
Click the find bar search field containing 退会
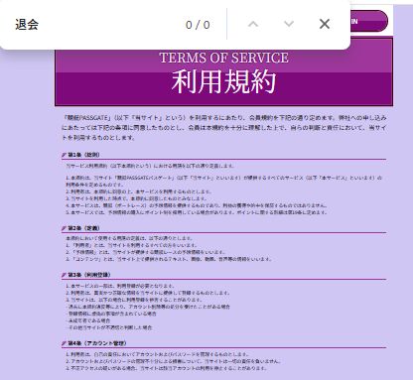(96, 25)
